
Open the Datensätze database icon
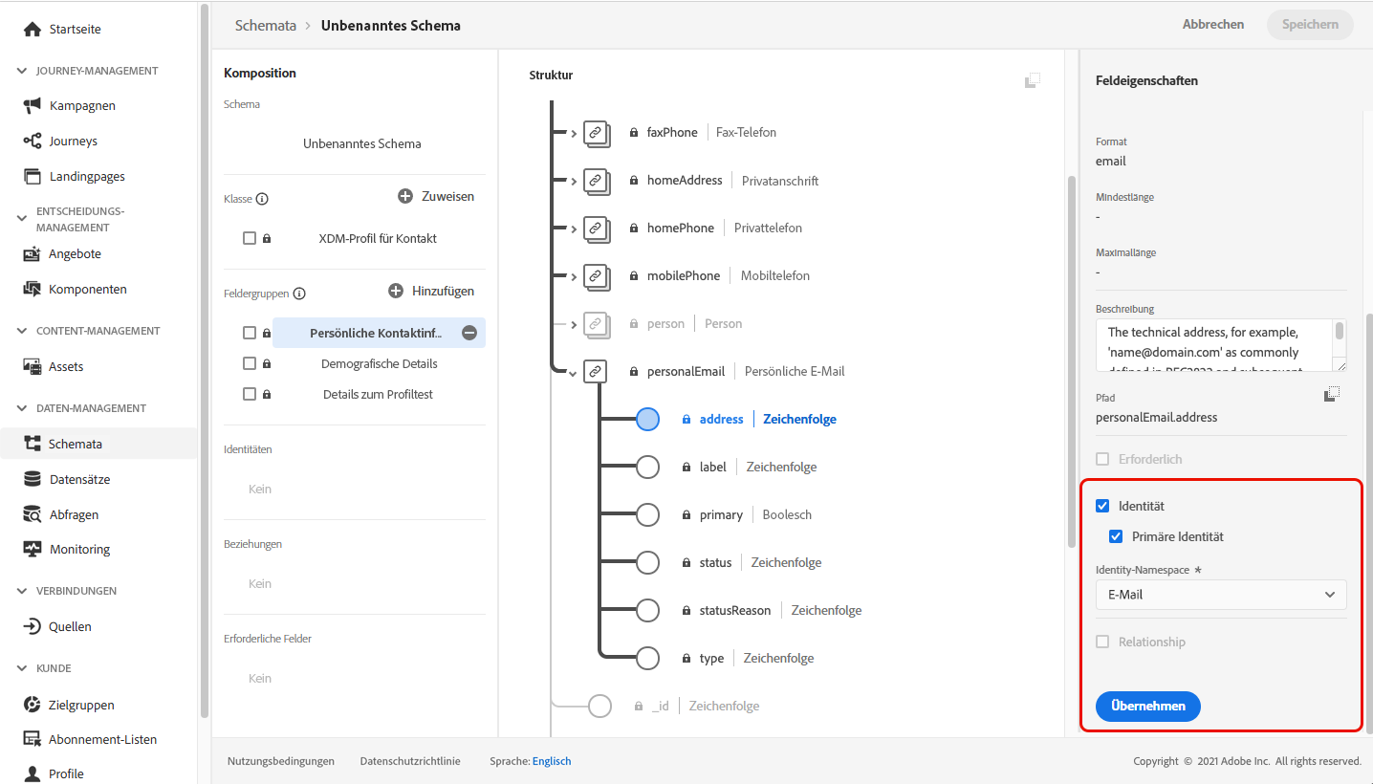point(33,479)
